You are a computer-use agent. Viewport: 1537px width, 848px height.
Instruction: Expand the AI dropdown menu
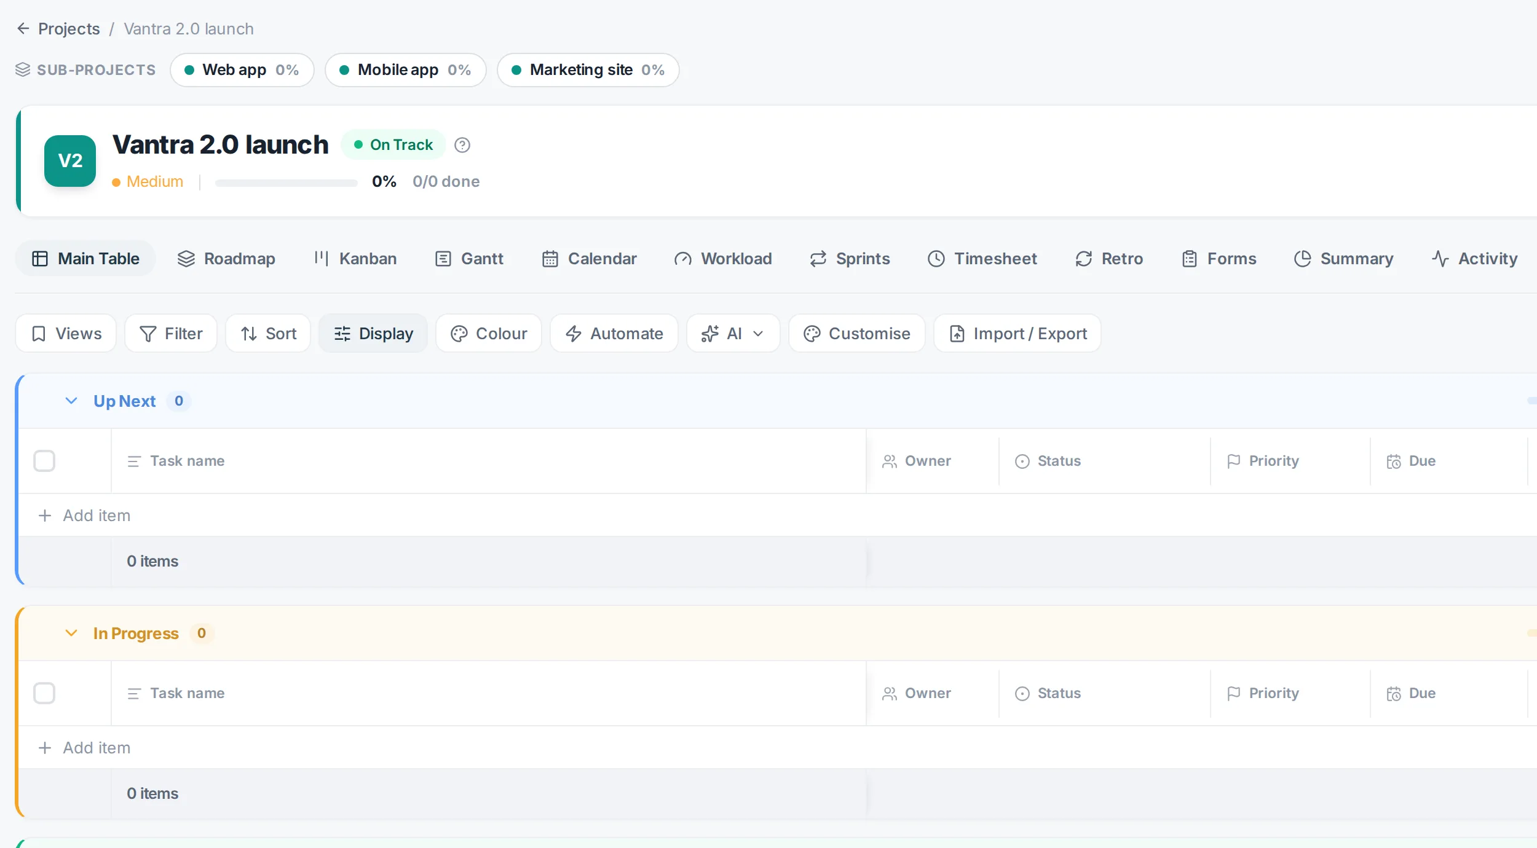click(x=733, y=333)
